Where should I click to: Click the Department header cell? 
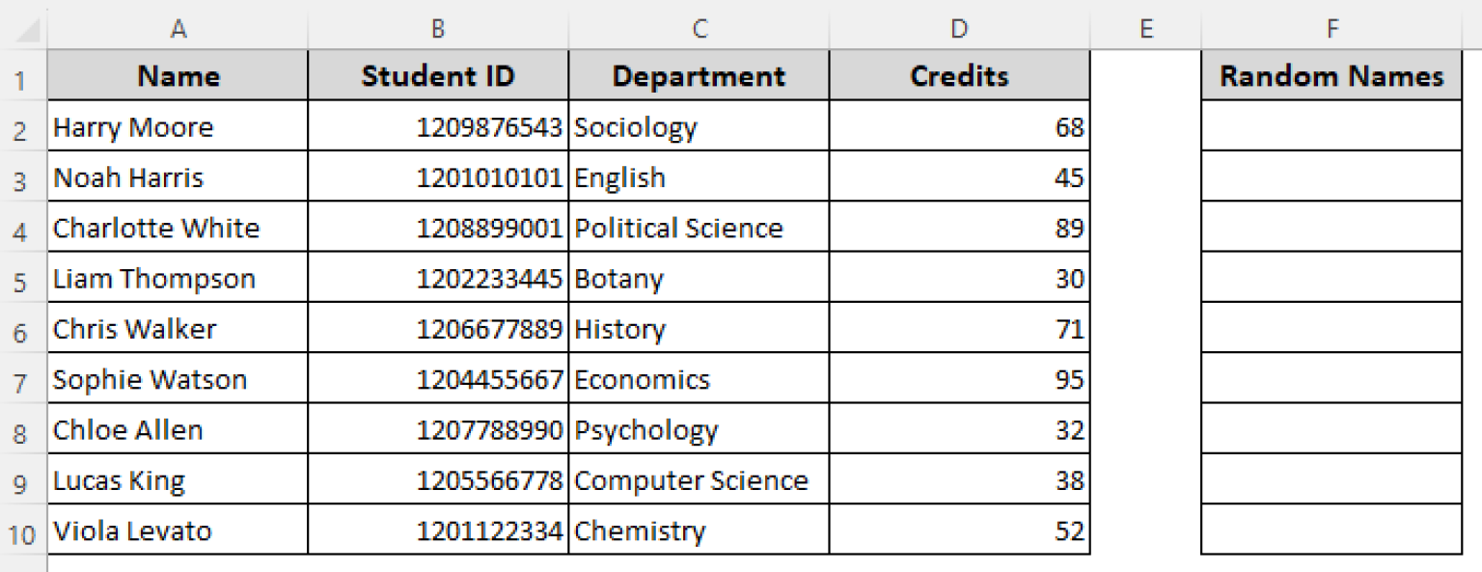699,76
